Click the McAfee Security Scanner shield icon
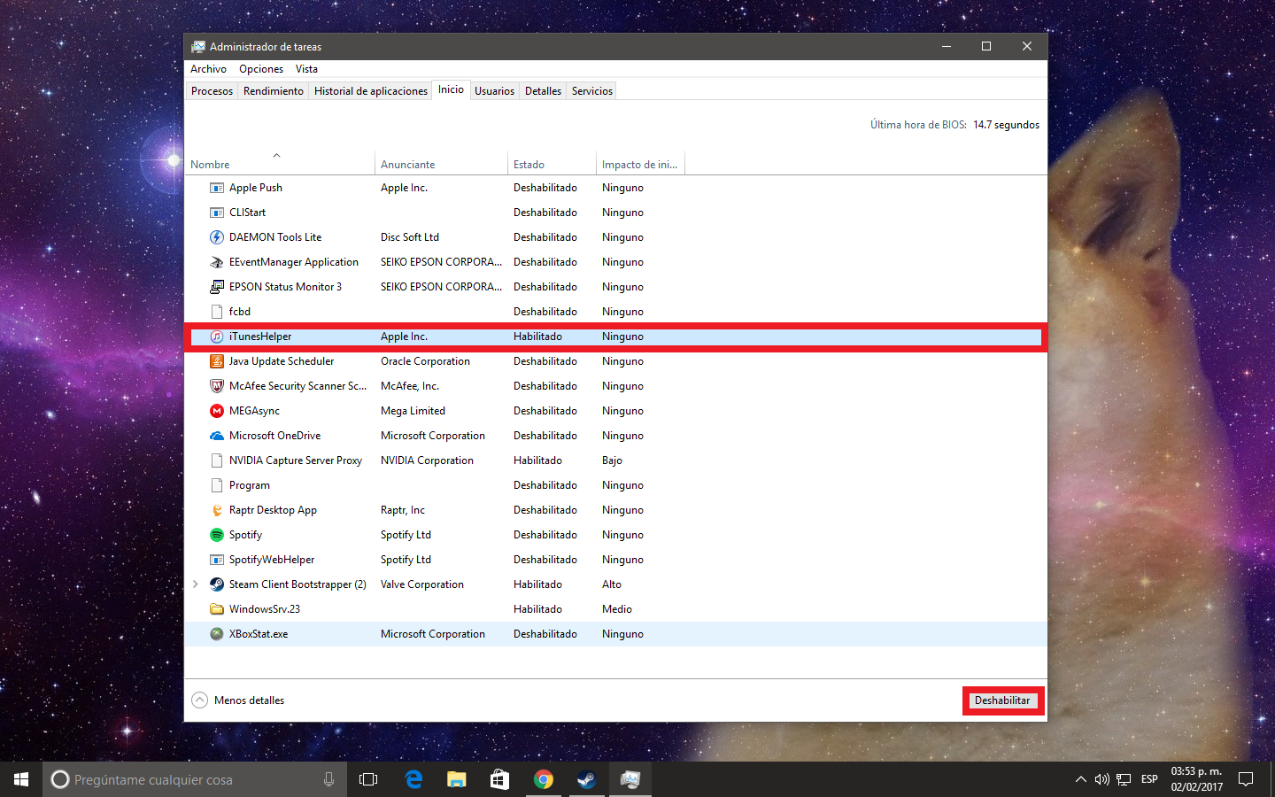The height and width of the screenshot is (797, 1275). pyautogui.click(x=217, y=386)
